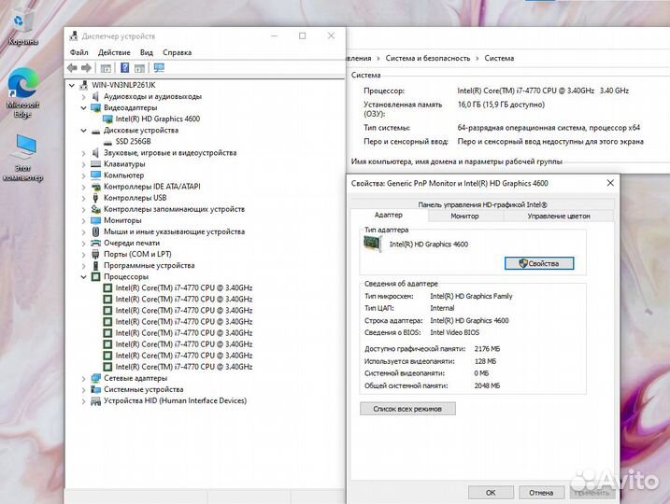
Task: Click the Видеоадаптеры category icon
Action: pyautogui.click(x=95, y=107)
